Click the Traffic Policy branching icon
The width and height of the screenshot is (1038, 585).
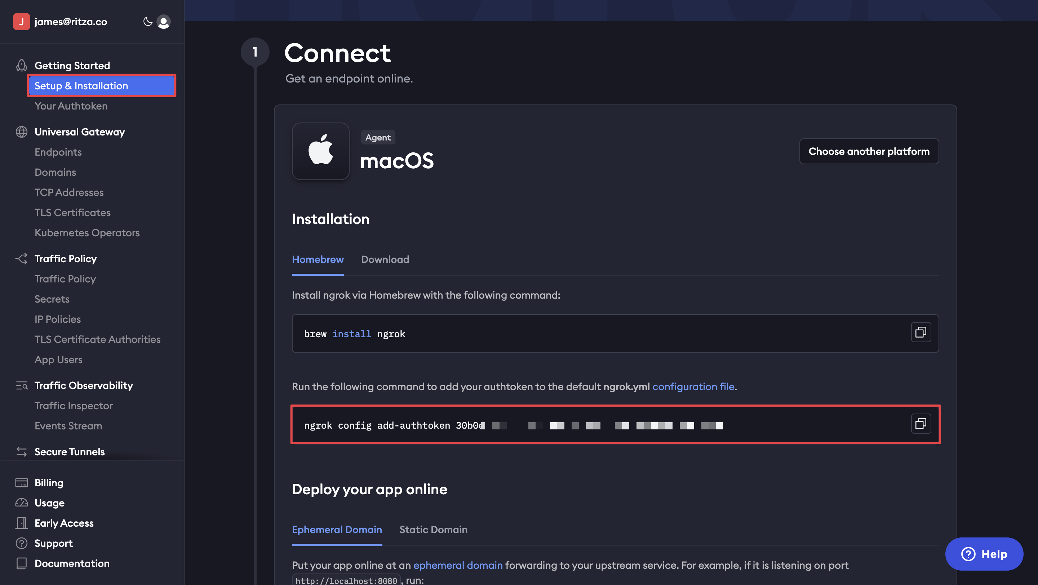21,259
